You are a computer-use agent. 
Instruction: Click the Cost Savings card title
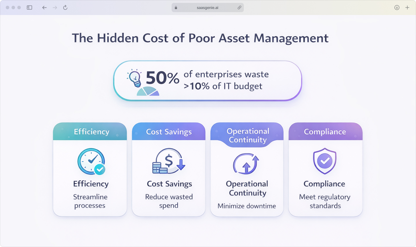[169, 132]
